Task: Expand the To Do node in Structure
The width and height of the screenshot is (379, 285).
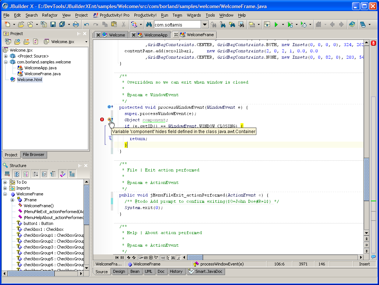Action: 5,182
